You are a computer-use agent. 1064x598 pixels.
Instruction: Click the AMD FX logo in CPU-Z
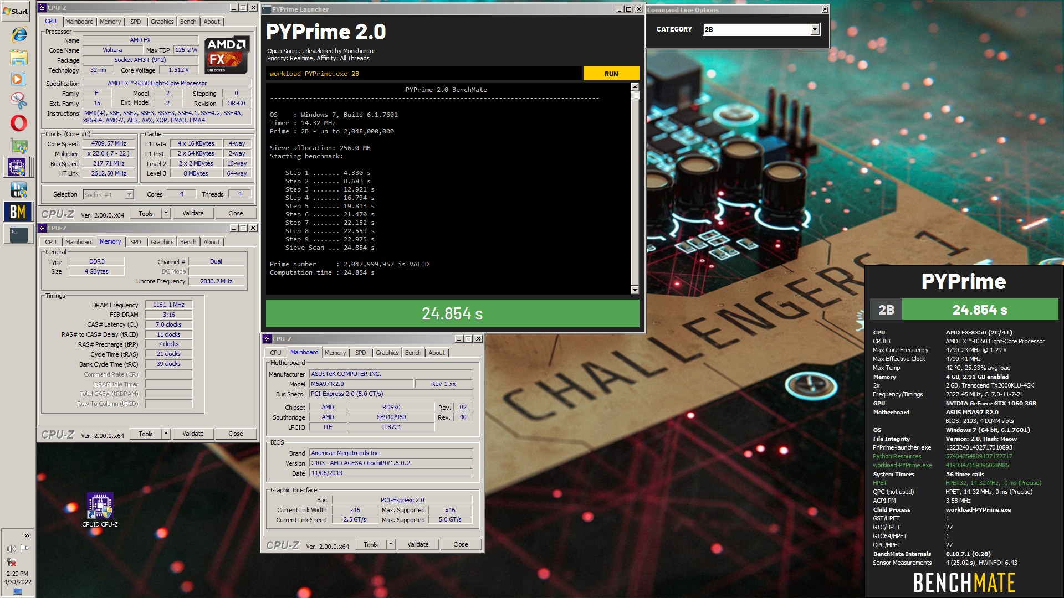(x=226, y=55)
